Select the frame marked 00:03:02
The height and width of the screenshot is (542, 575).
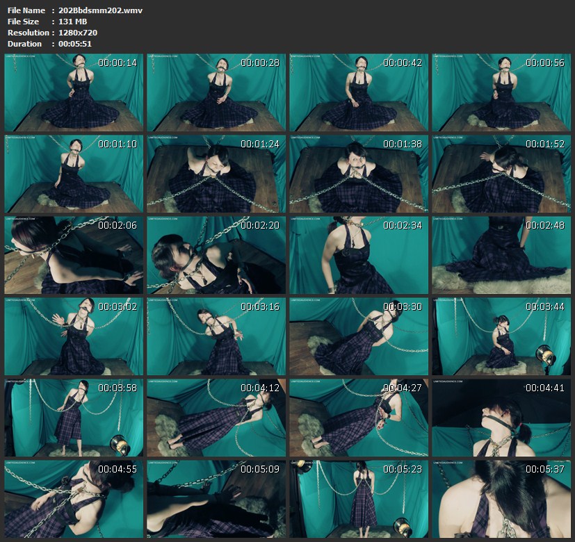74,336
